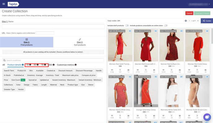Click views eye icon on product #1
Viewport: 213px width, 123px height.
coord(112,70)
